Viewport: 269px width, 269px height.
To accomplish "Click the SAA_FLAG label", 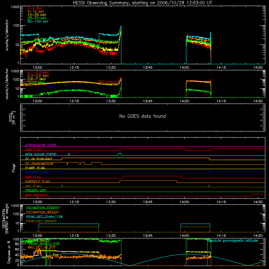I will point(33,177).
